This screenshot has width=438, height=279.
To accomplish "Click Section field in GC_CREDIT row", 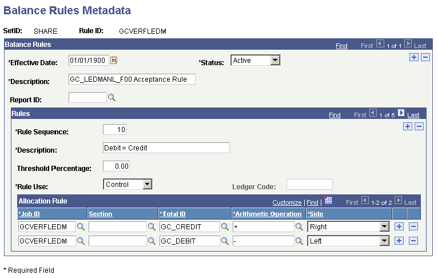I will click(118, 227).
